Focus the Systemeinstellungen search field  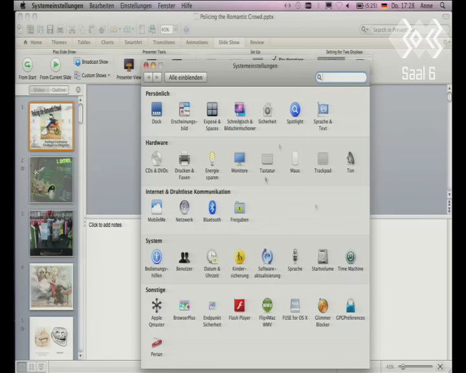pos(341,77)
